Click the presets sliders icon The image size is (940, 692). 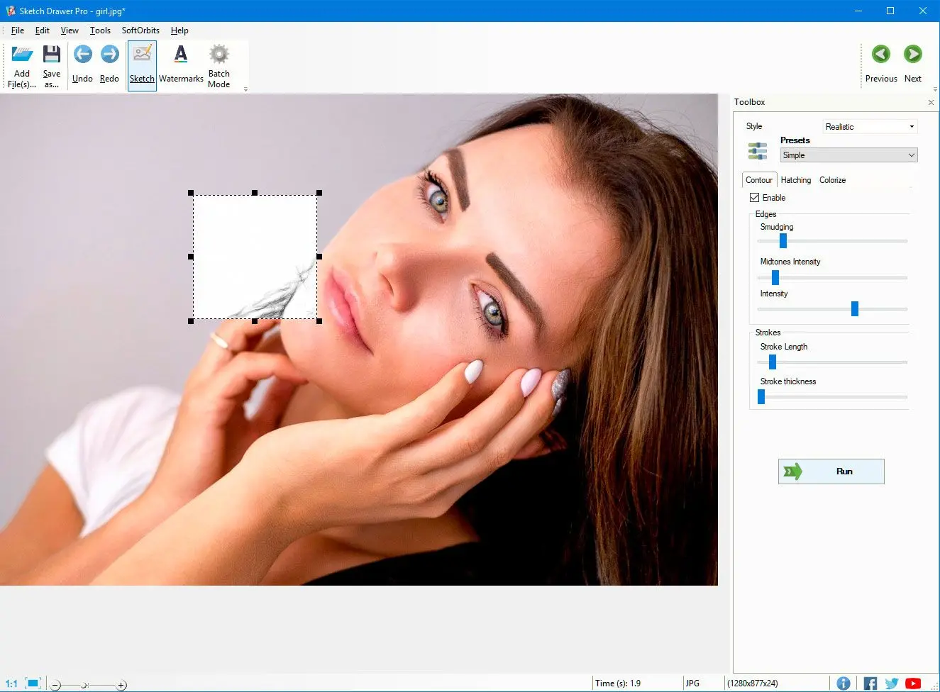coord(758,151)
